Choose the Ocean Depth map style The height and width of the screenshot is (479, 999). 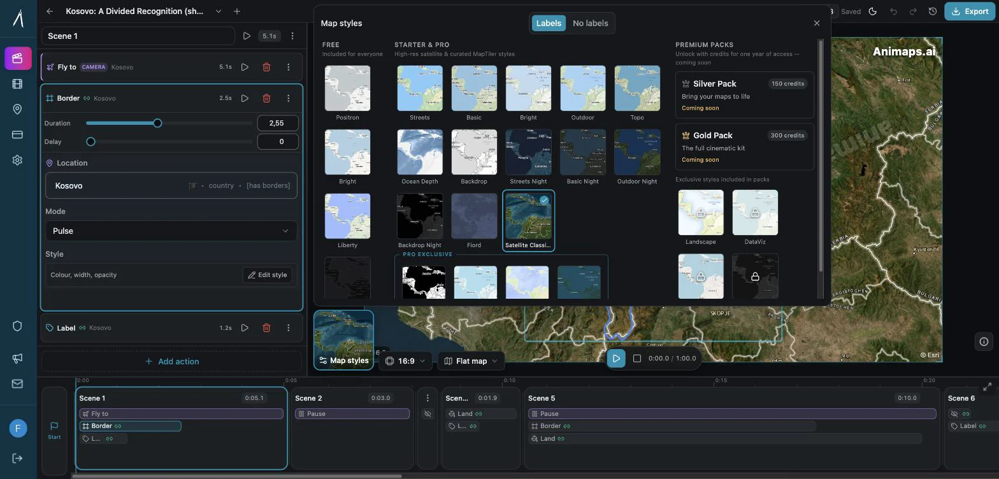click(x=420, y=157)
